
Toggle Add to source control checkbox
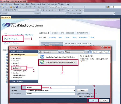[x=78, y=96]
